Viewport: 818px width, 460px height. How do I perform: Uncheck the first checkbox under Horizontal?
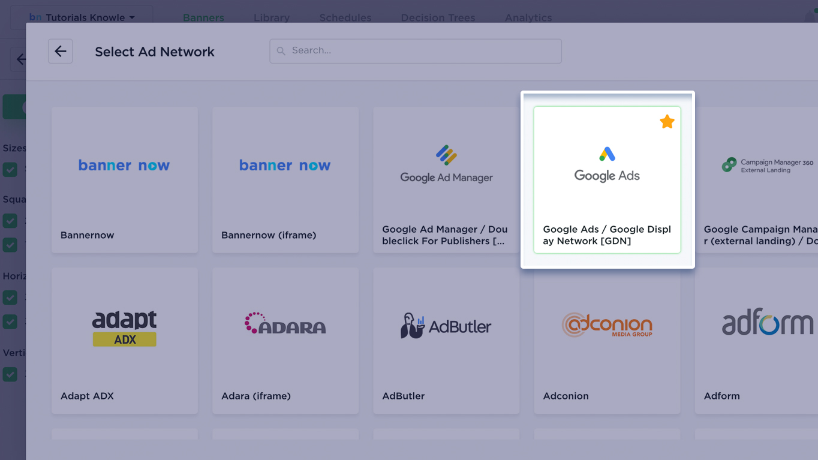tap(10, 297)
